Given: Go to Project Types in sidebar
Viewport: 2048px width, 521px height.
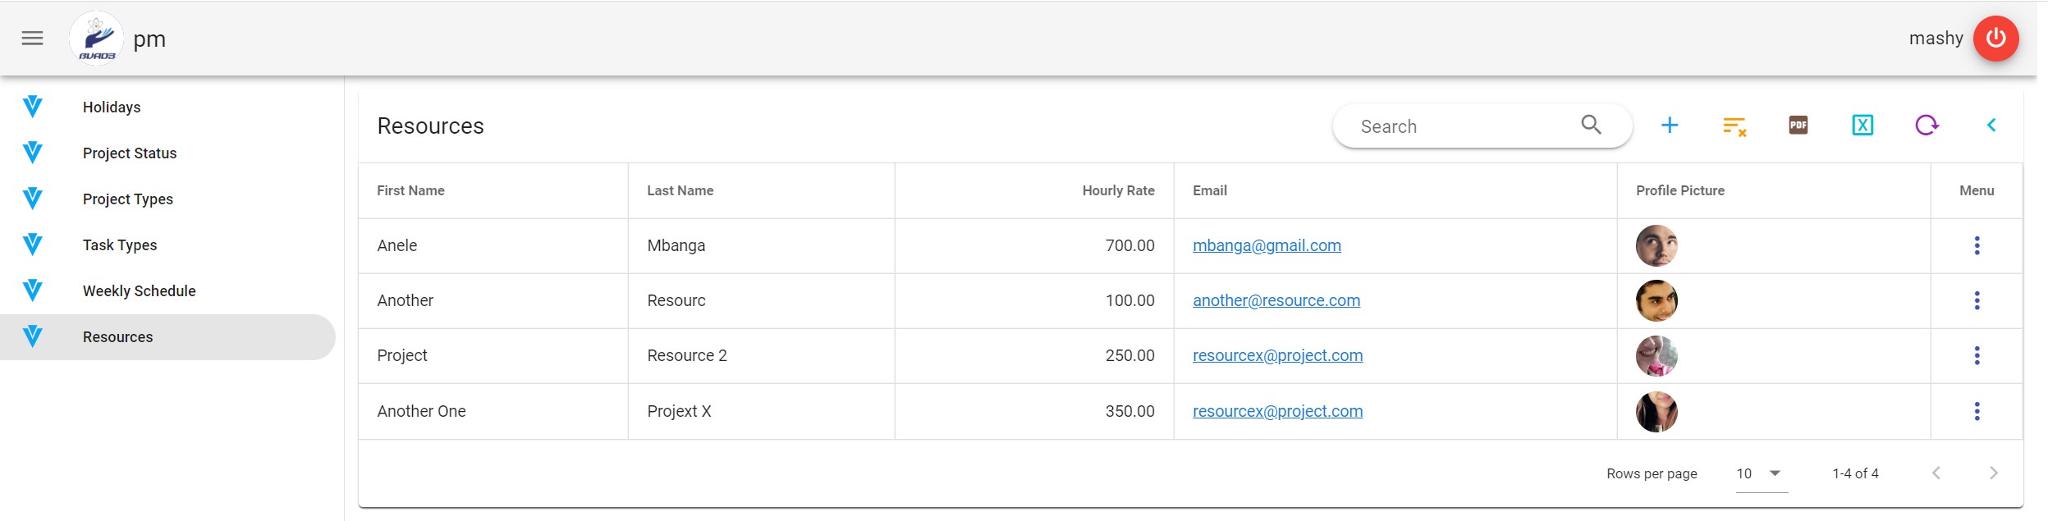Looking at the screenshot, I should [127, 199].
